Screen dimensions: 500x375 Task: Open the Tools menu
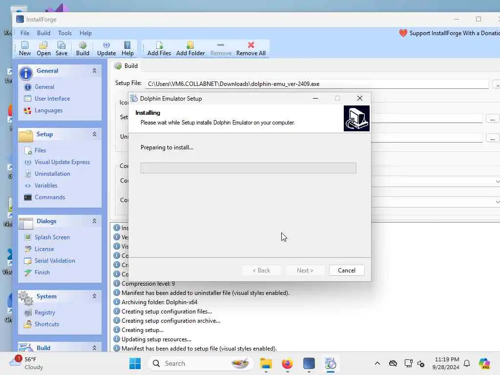65,33
